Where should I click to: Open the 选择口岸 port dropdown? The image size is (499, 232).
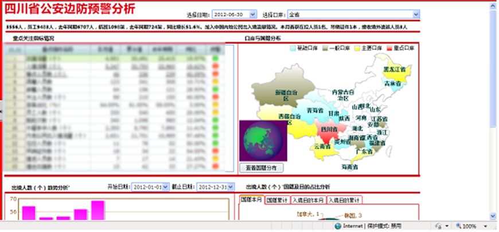point(416,14)
